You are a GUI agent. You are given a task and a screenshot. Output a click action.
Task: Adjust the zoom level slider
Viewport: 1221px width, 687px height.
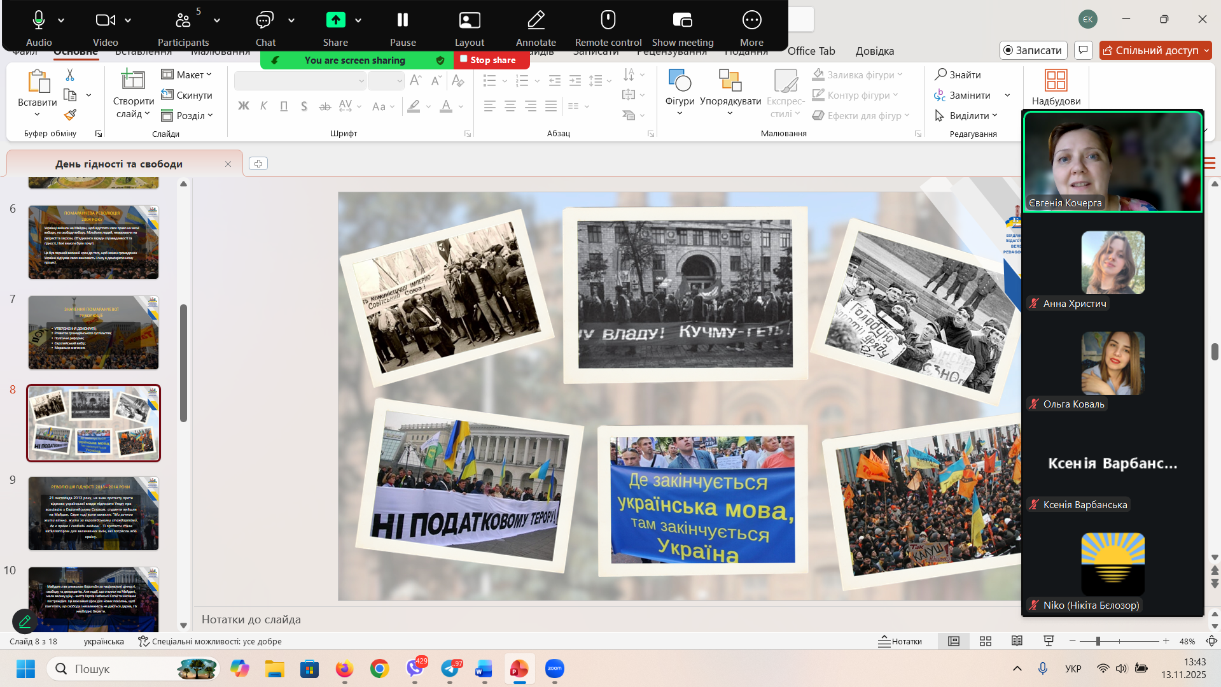(x=1098, y=641)
